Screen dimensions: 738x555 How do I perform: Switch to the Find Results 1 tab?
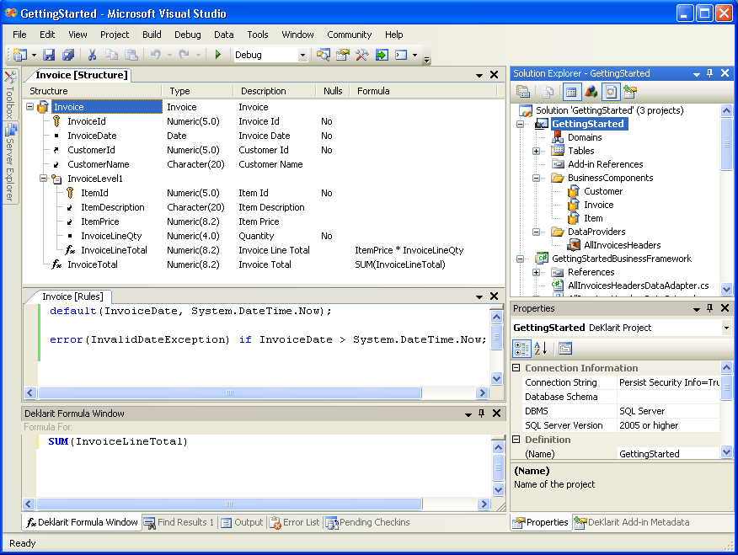point(179,522)
